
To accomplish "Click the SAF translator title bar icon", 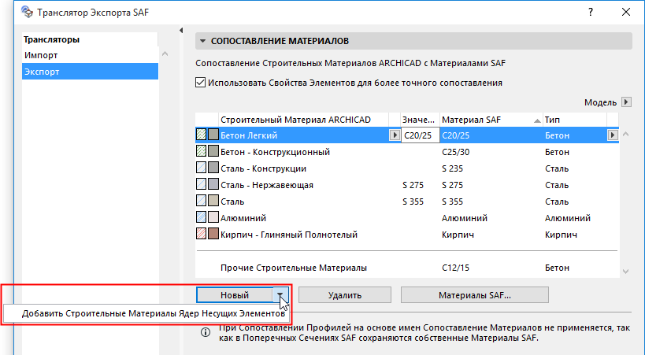I will coord(27,12).
